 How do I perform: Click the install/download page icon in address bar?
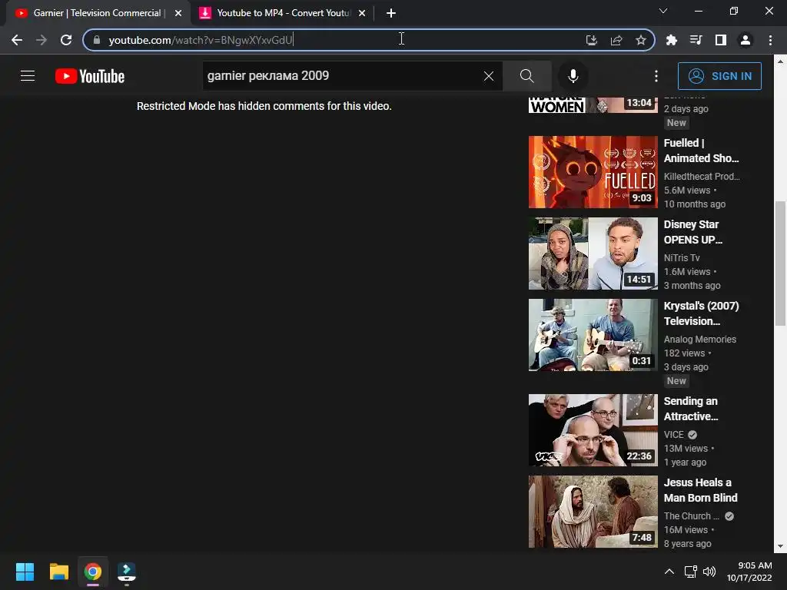click(x=592, y=40)
